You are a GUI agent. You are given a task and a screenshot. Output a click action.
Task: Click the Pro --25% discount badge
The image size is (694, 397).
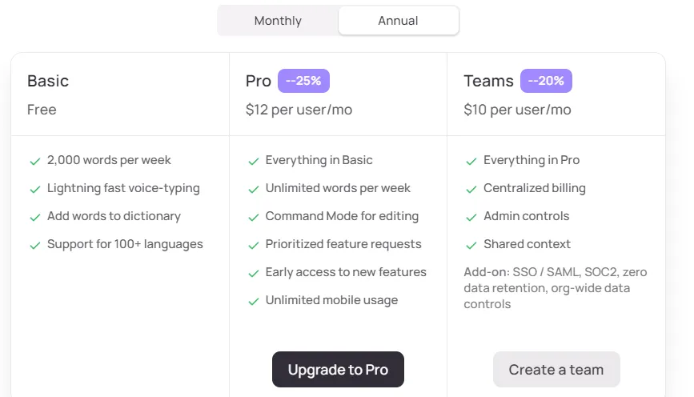(x=303, y=81)
